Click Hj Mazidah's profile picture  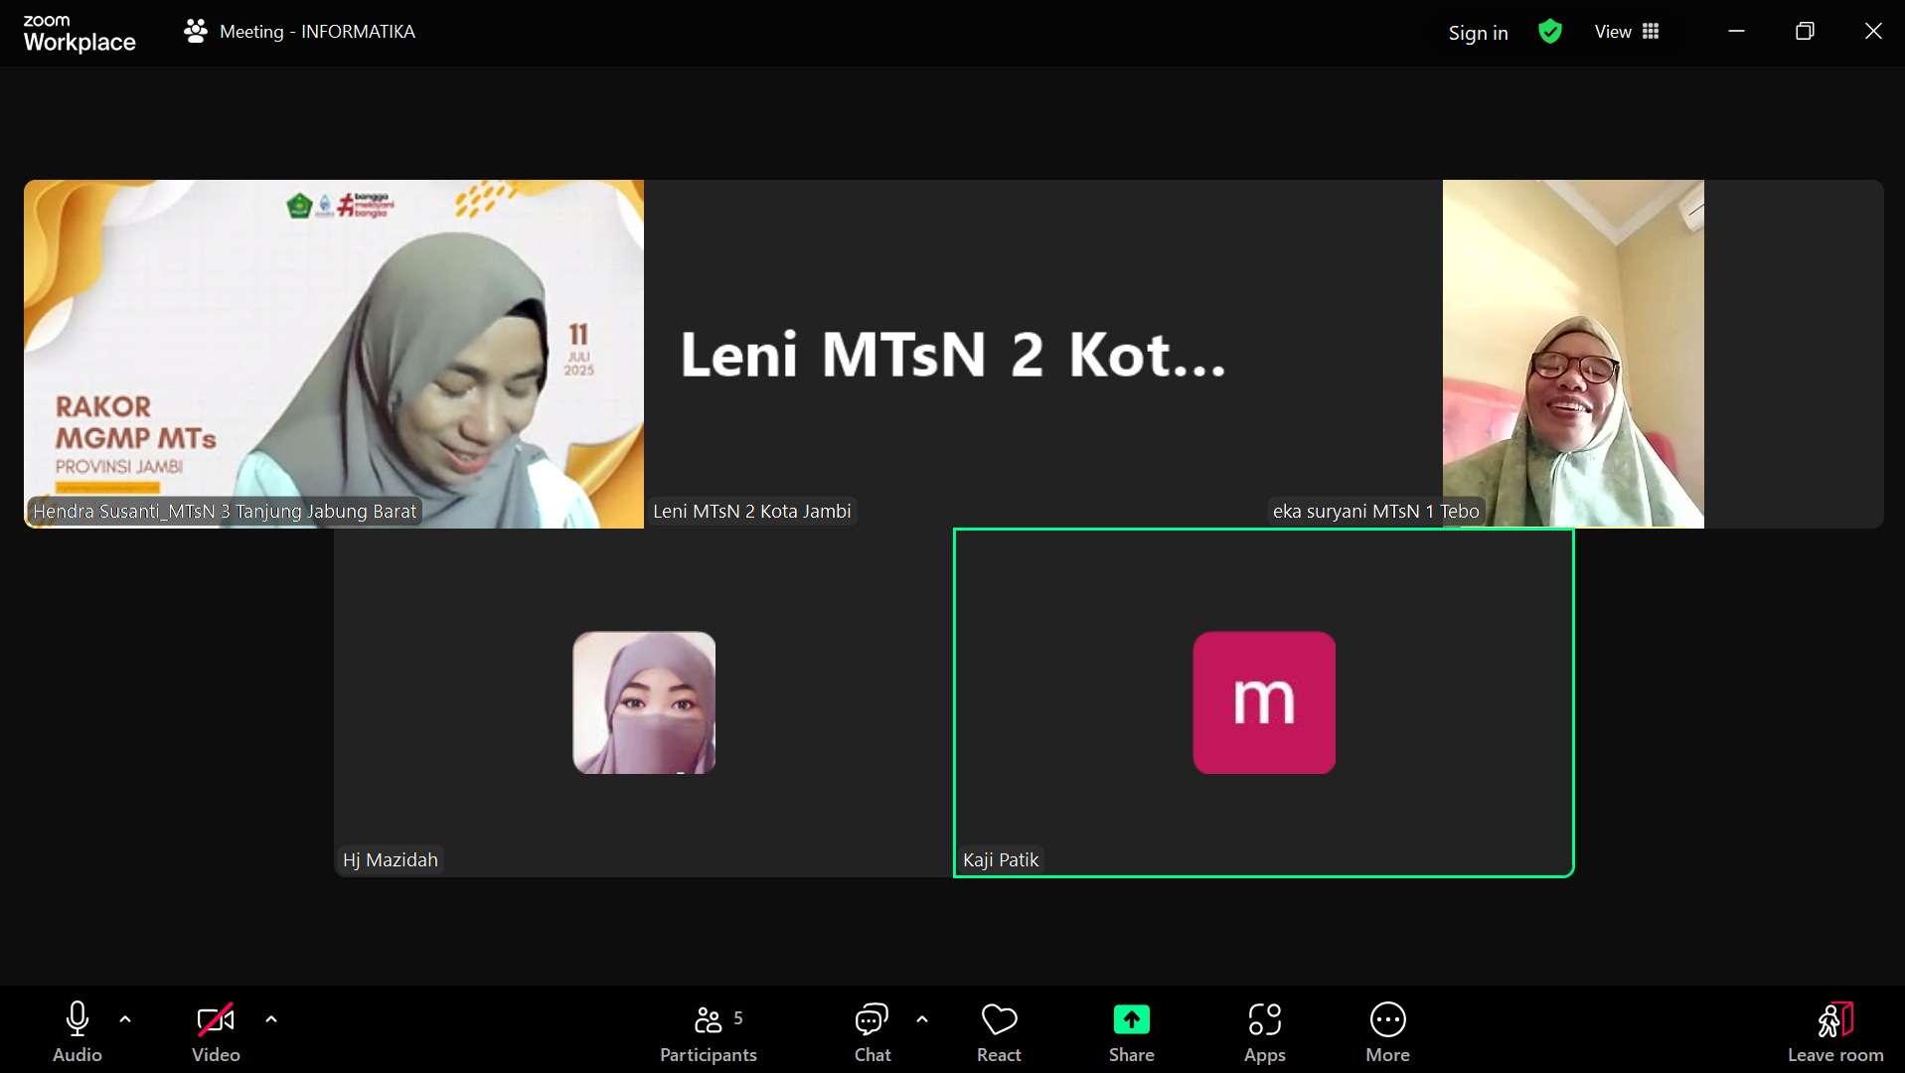coord(644,702)
